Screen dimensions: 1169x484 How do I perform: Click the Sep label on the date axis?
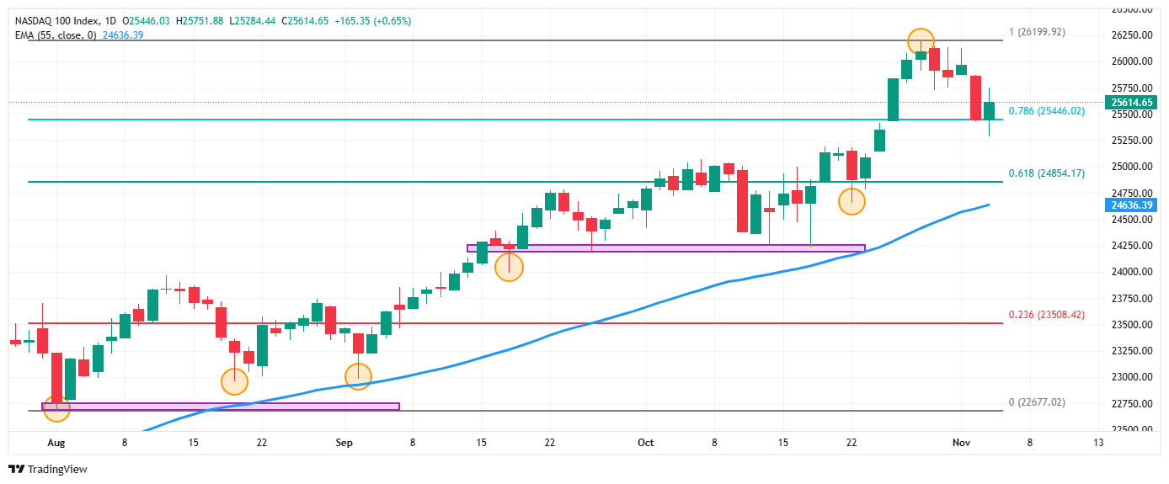[343, 442]
